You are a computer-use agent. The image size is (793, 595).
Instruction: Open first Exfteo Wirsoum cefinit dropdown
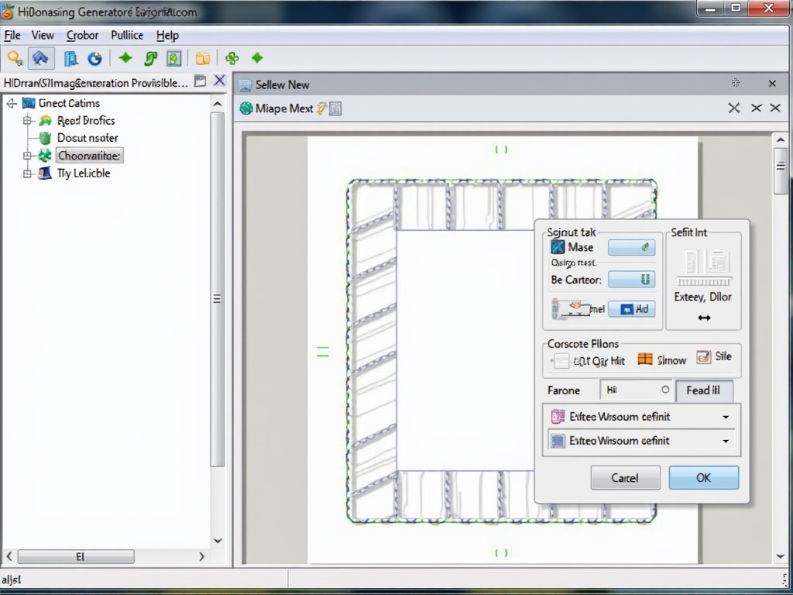725,417
